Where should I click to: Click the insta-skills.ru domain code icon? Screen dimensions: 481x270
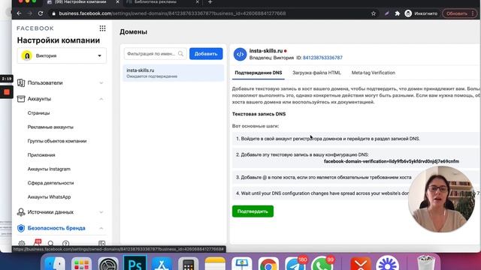240,54
